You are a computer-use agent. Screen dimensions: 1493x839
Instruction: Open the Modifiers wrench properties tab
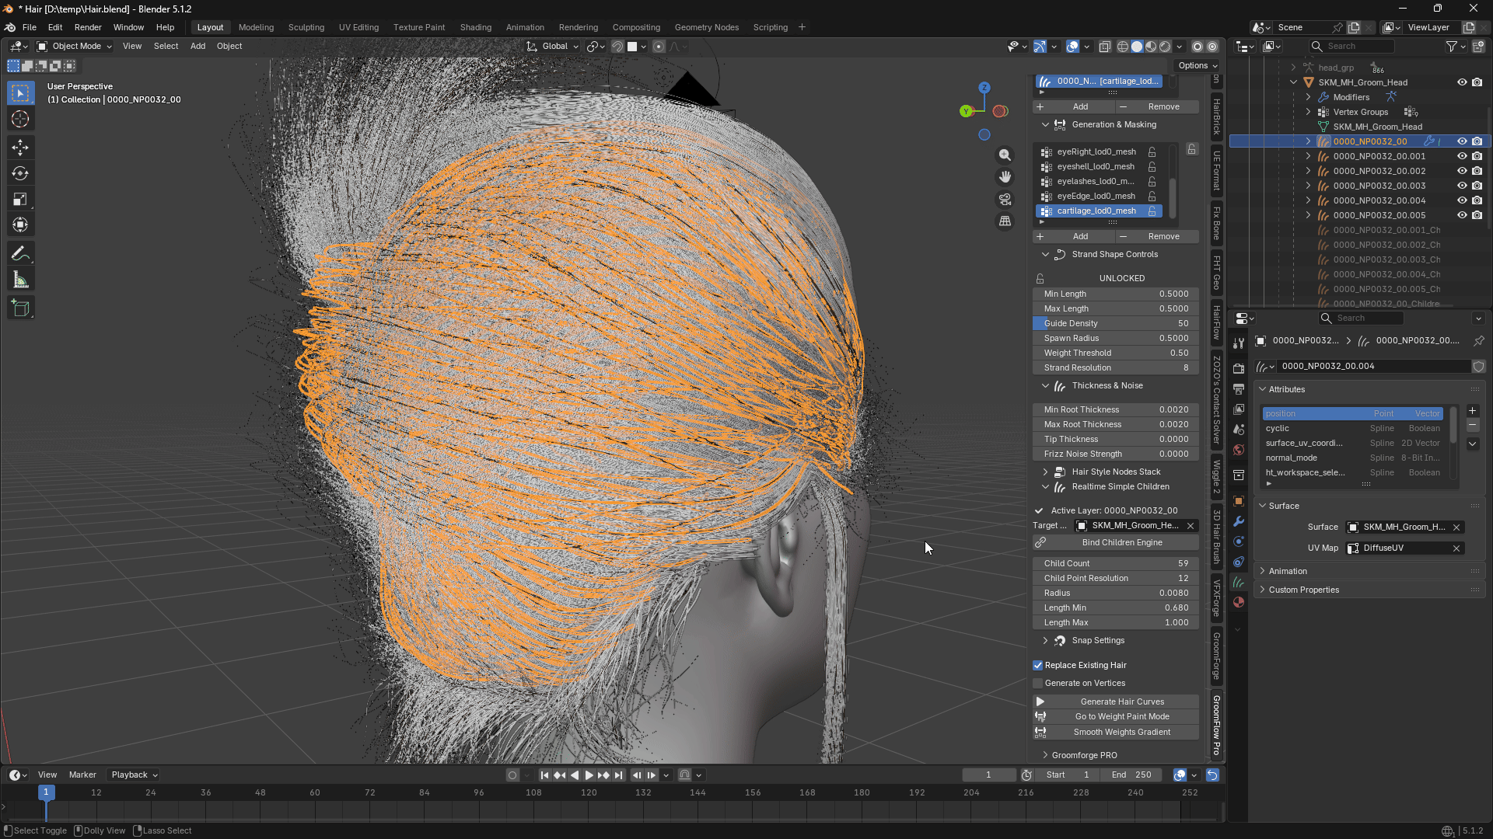pos(1239,521)
